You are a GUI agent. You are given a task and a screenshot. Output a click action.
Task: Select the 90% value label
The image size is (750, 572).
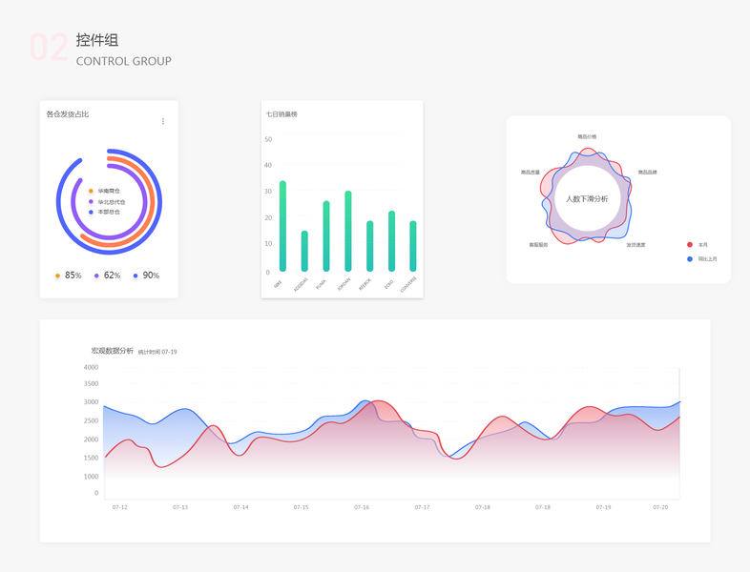click(151, 276)
